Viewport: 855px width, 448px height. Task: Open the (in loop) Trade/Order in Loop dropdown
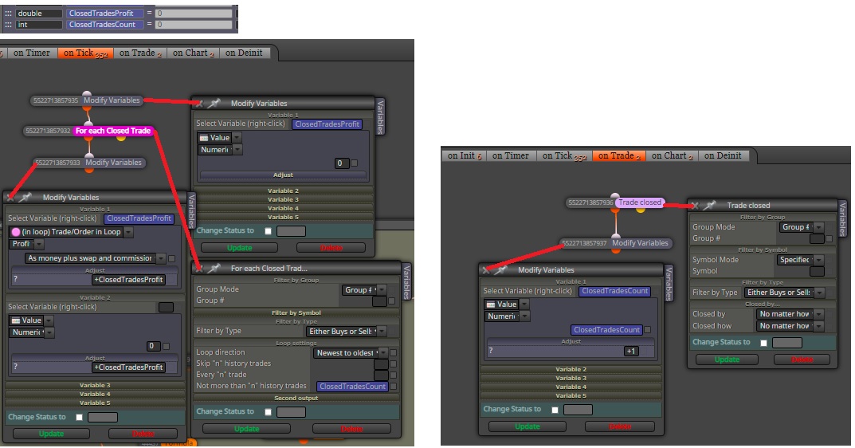[72, 232]
